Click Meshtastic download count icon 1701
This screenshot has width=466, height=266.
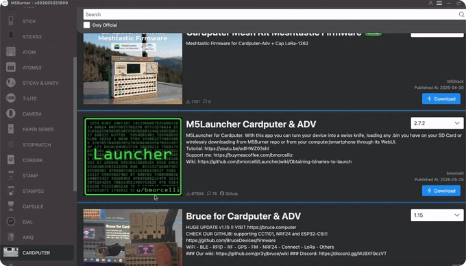tap(188, 101)
